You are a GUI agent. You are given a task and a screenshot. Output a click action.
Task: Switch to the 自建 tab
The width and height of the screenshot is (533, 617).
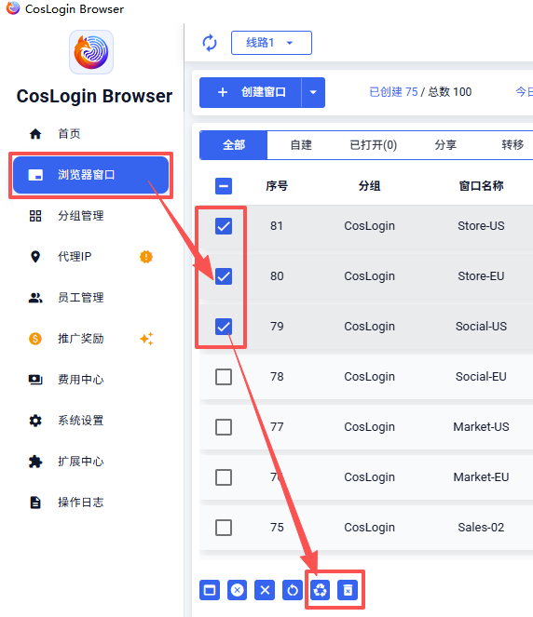click(301, 145)
